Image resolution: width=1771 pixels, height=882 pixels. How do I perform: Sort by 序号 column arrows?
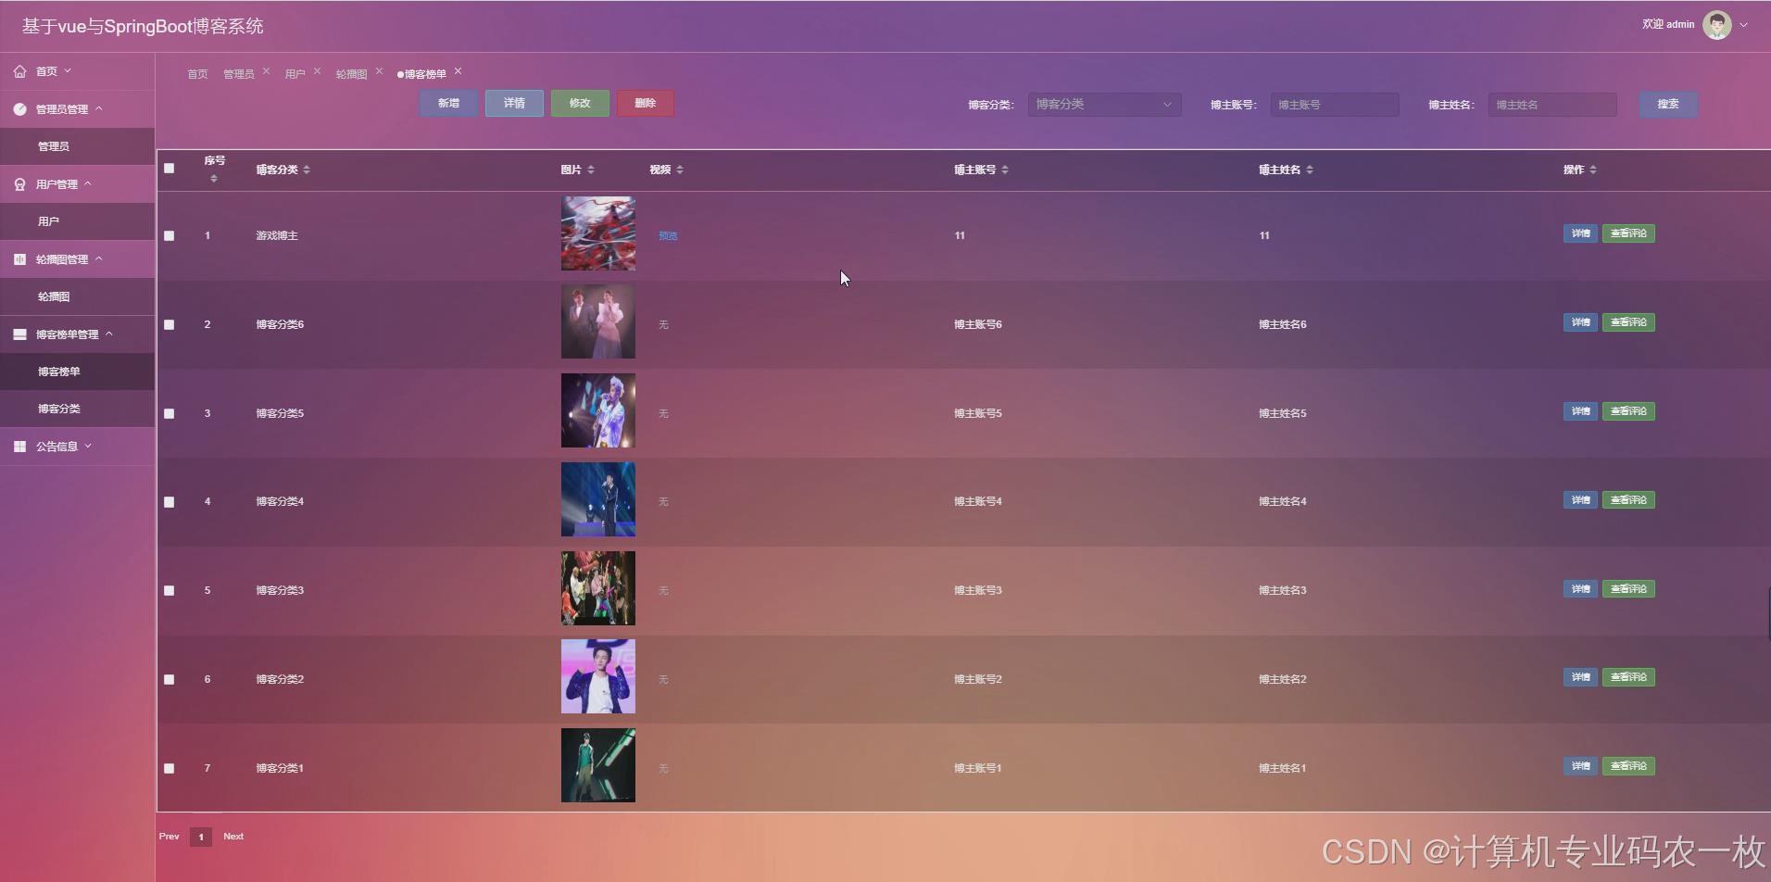tap(214, 178)
